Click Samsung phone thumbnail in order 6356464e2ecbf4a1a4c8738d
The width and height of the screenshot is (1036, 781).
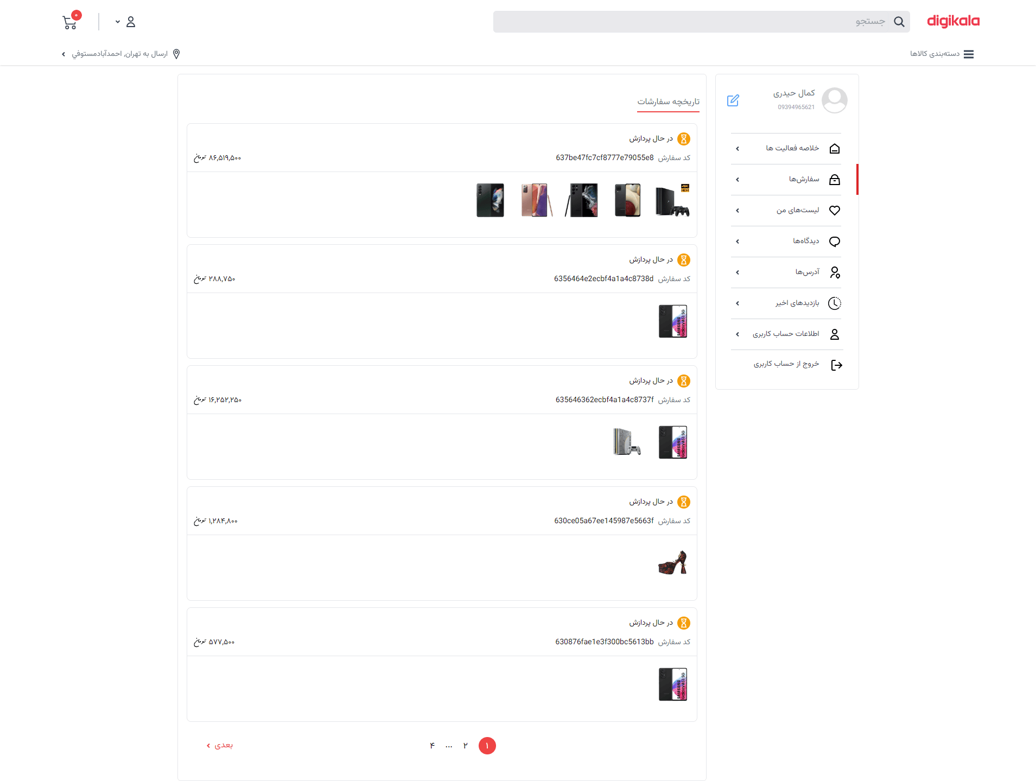[x=673, y=321]
